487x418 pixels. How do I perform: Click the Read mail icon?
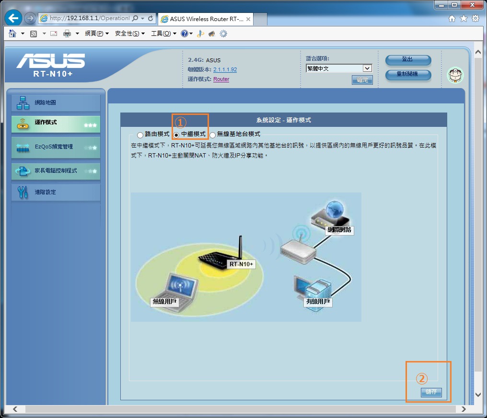pos(54,34)
